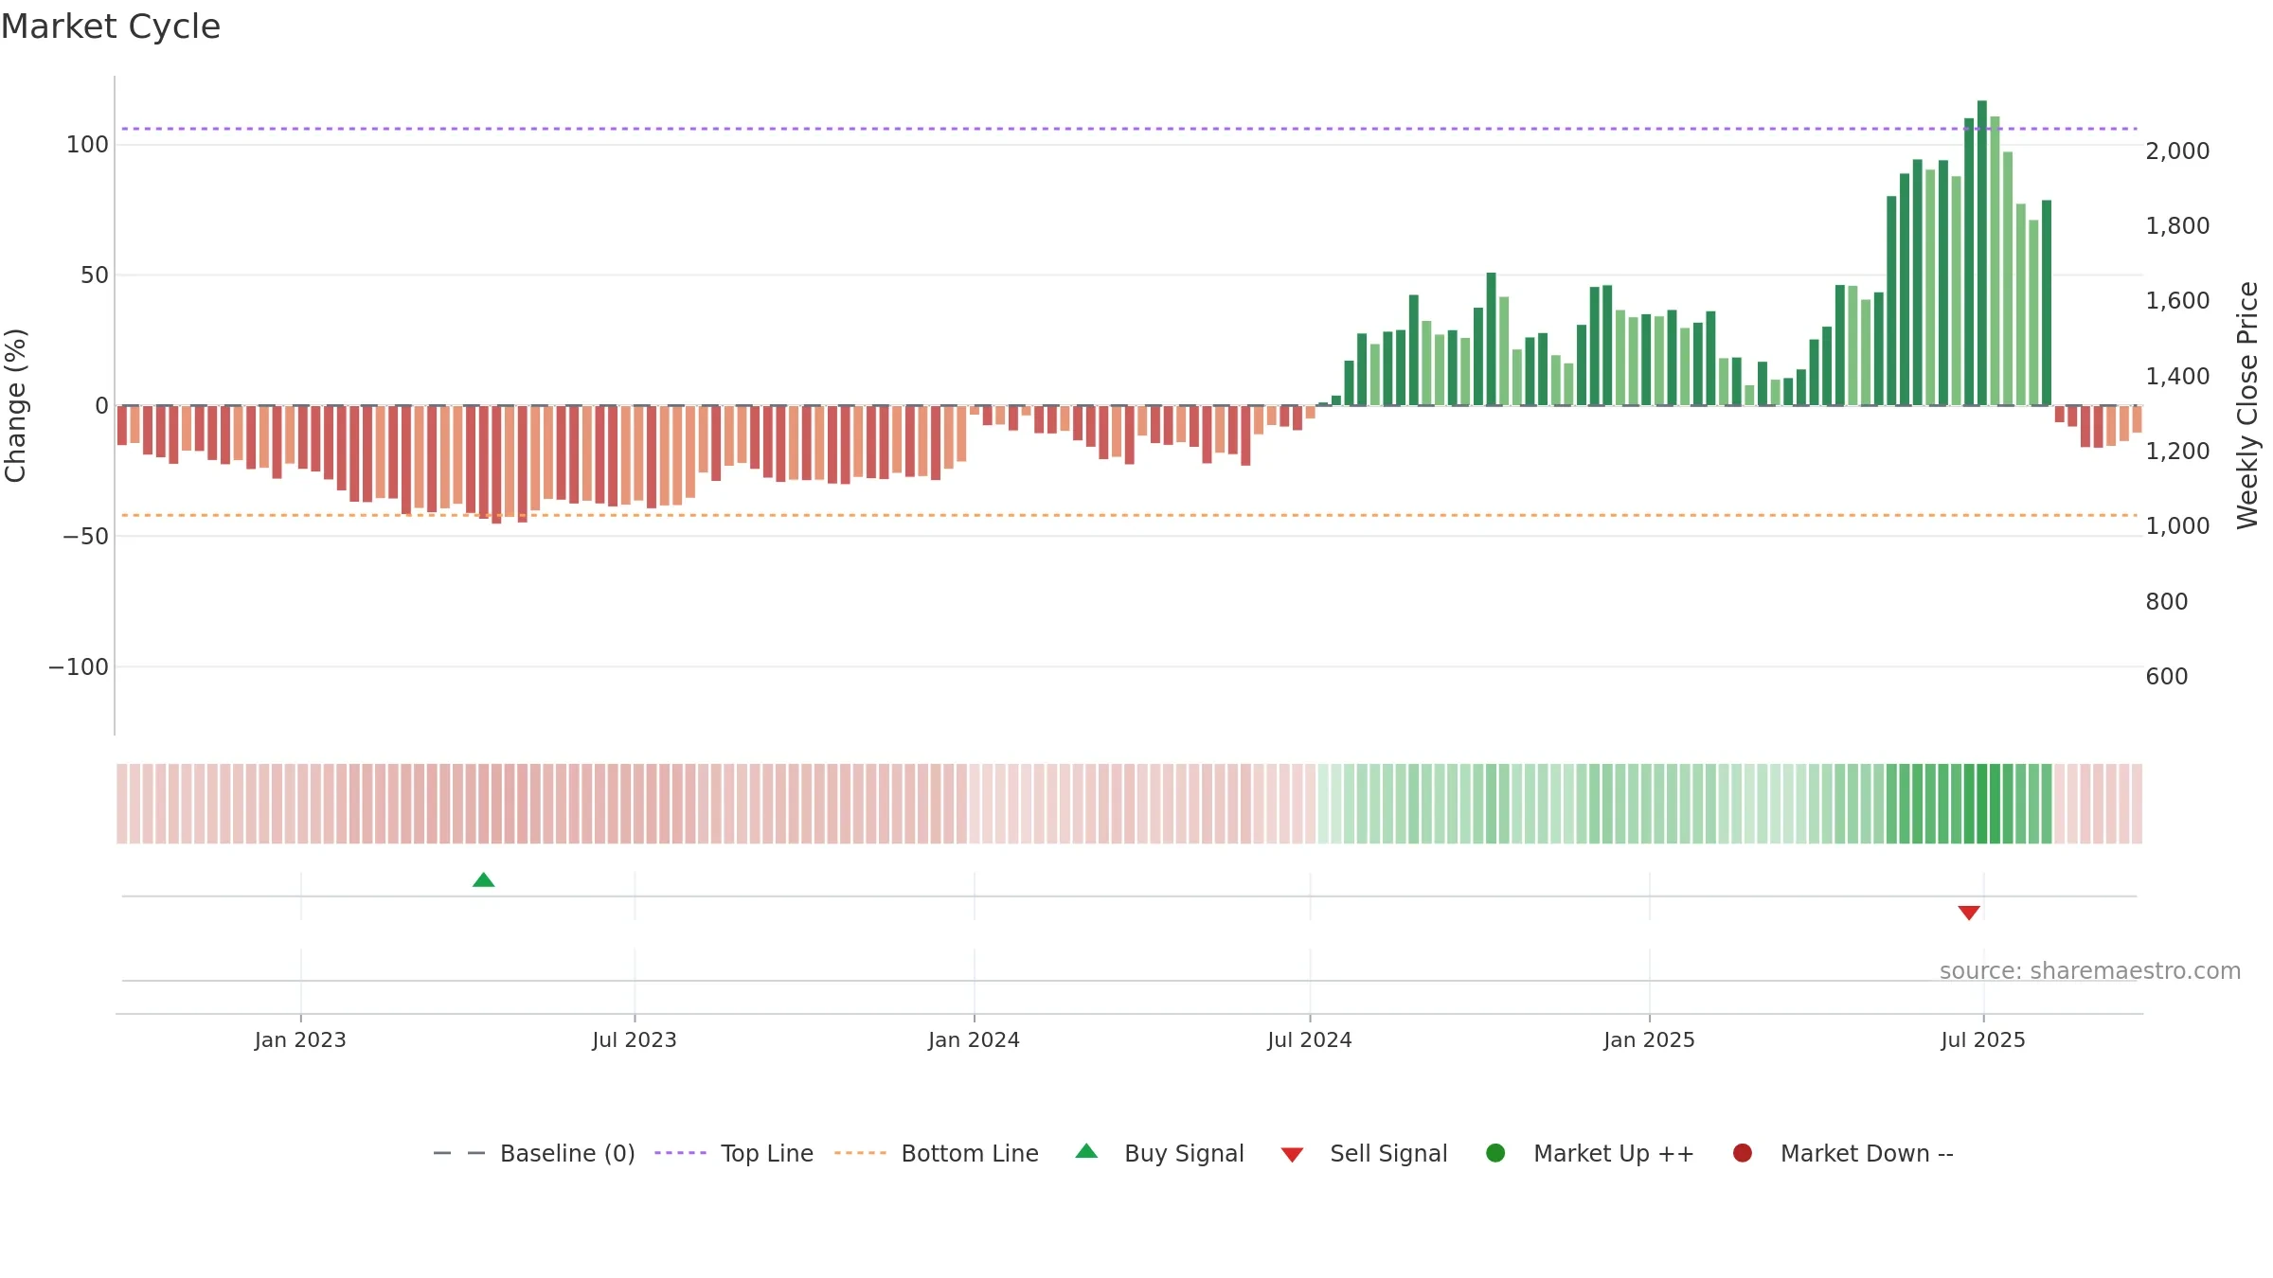The height and width of the screenshot is (1278, 2273).
Task: Click the green Buy Signal triangle marker
Action: [x=483, y=880]
